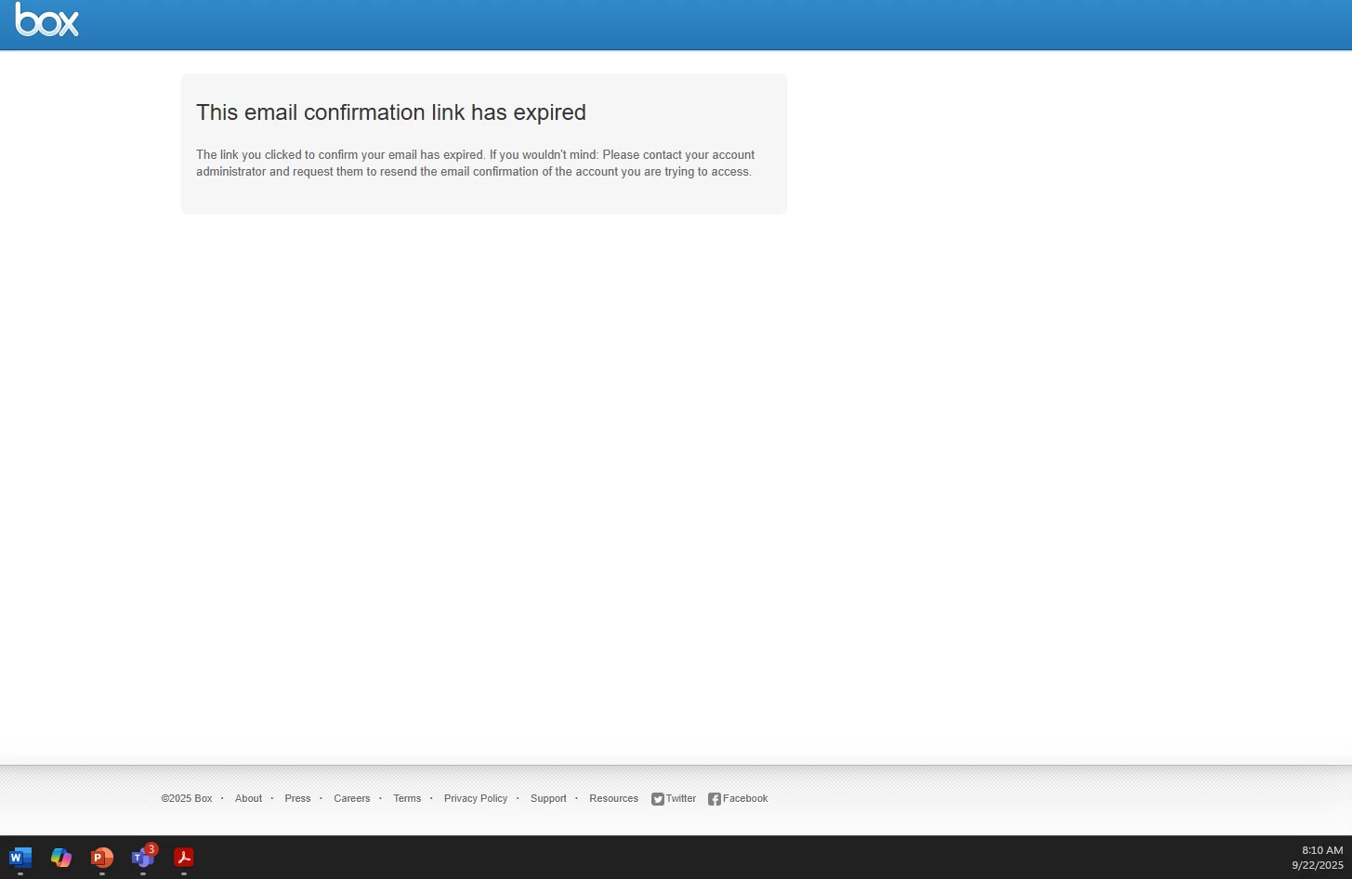This screenshot has width=1352, height=879.
Task: Open the About footer link
Action: pyautogui.click(x=248, y=798)
